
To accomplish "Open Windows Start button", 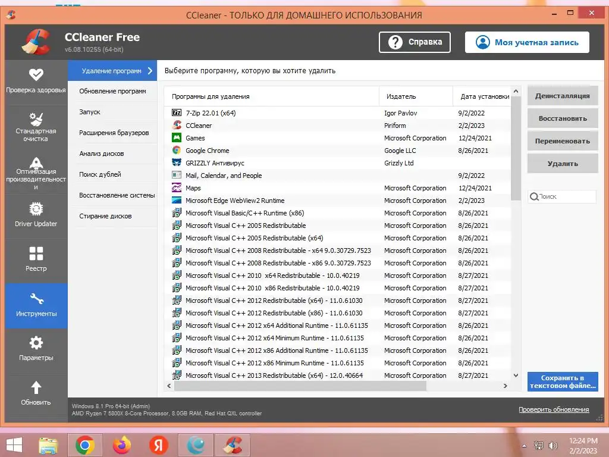I will click(x=14, y=445).
